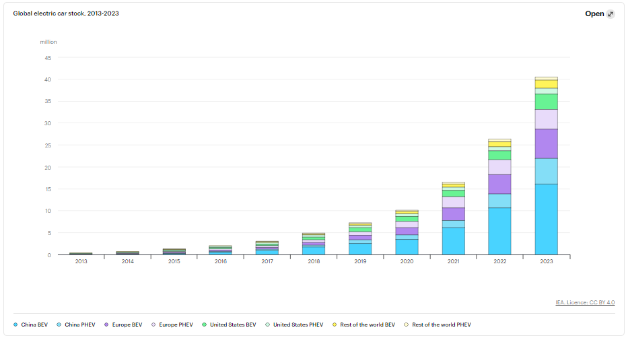Select the China BEV segment of the 2023 bar
The width and height of the screenshot is (628, 338).
546,219
